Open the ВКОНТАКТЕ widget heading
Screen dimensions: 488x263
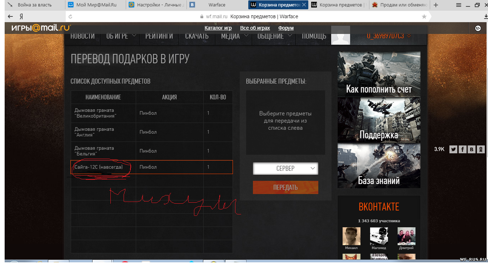379,207
